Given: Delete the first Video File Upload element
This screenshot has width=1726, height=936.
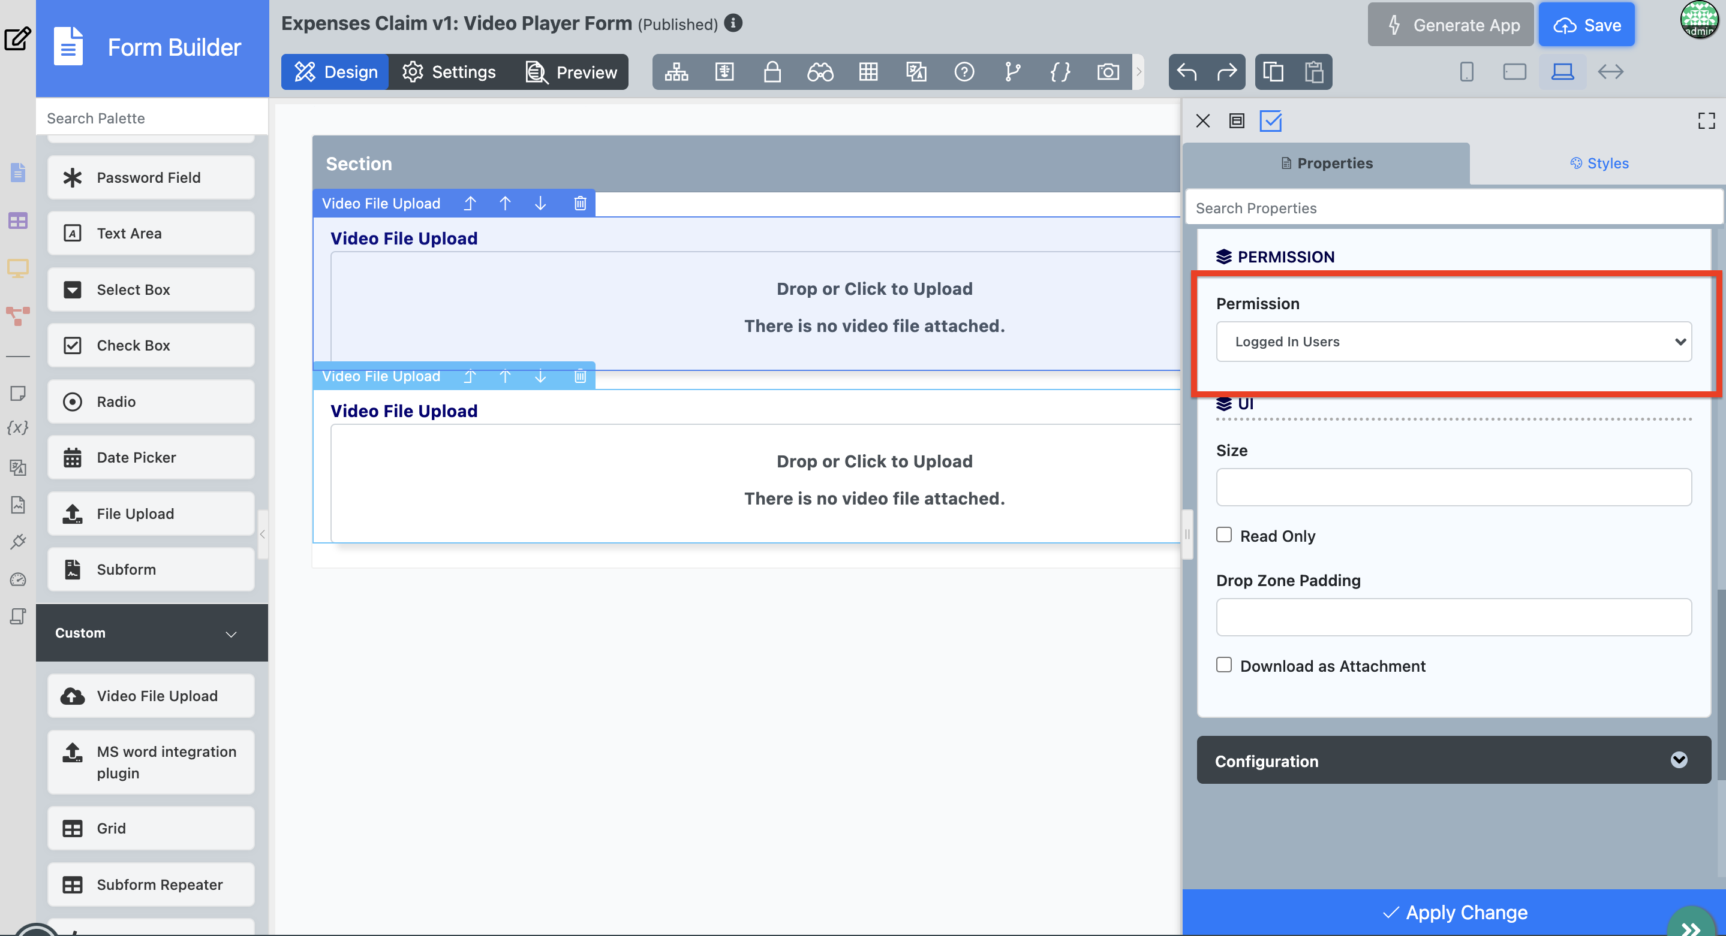Looking at the screenshot, I should (x=579, y=204).
